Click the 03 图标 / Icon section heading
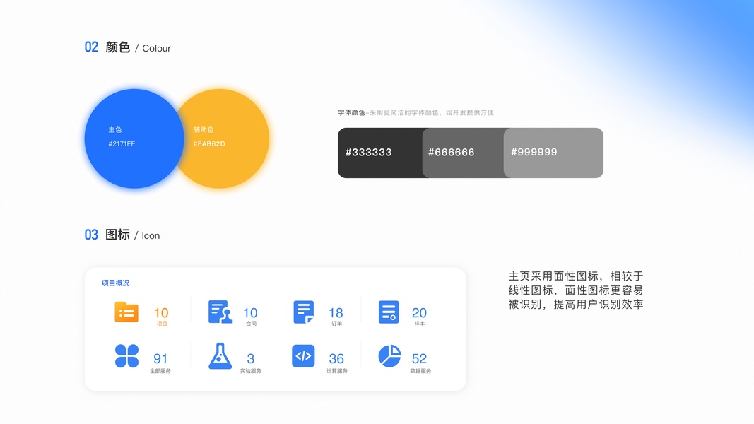This screenshot has width=754, height=424. pyautogui.click(x=122, y=235)
